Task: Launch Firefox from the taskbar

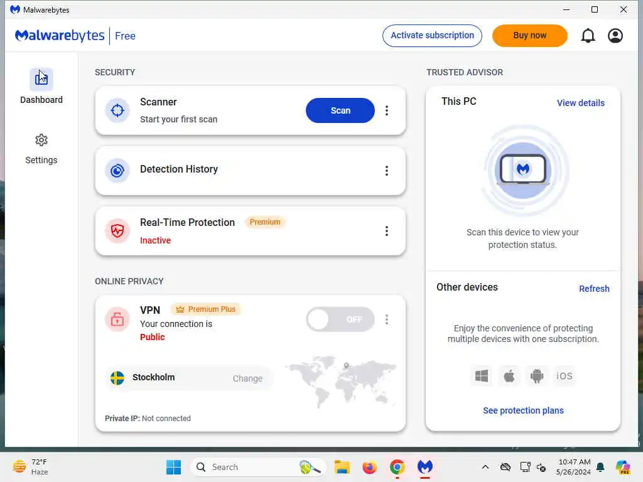Action: click(369, 467)
